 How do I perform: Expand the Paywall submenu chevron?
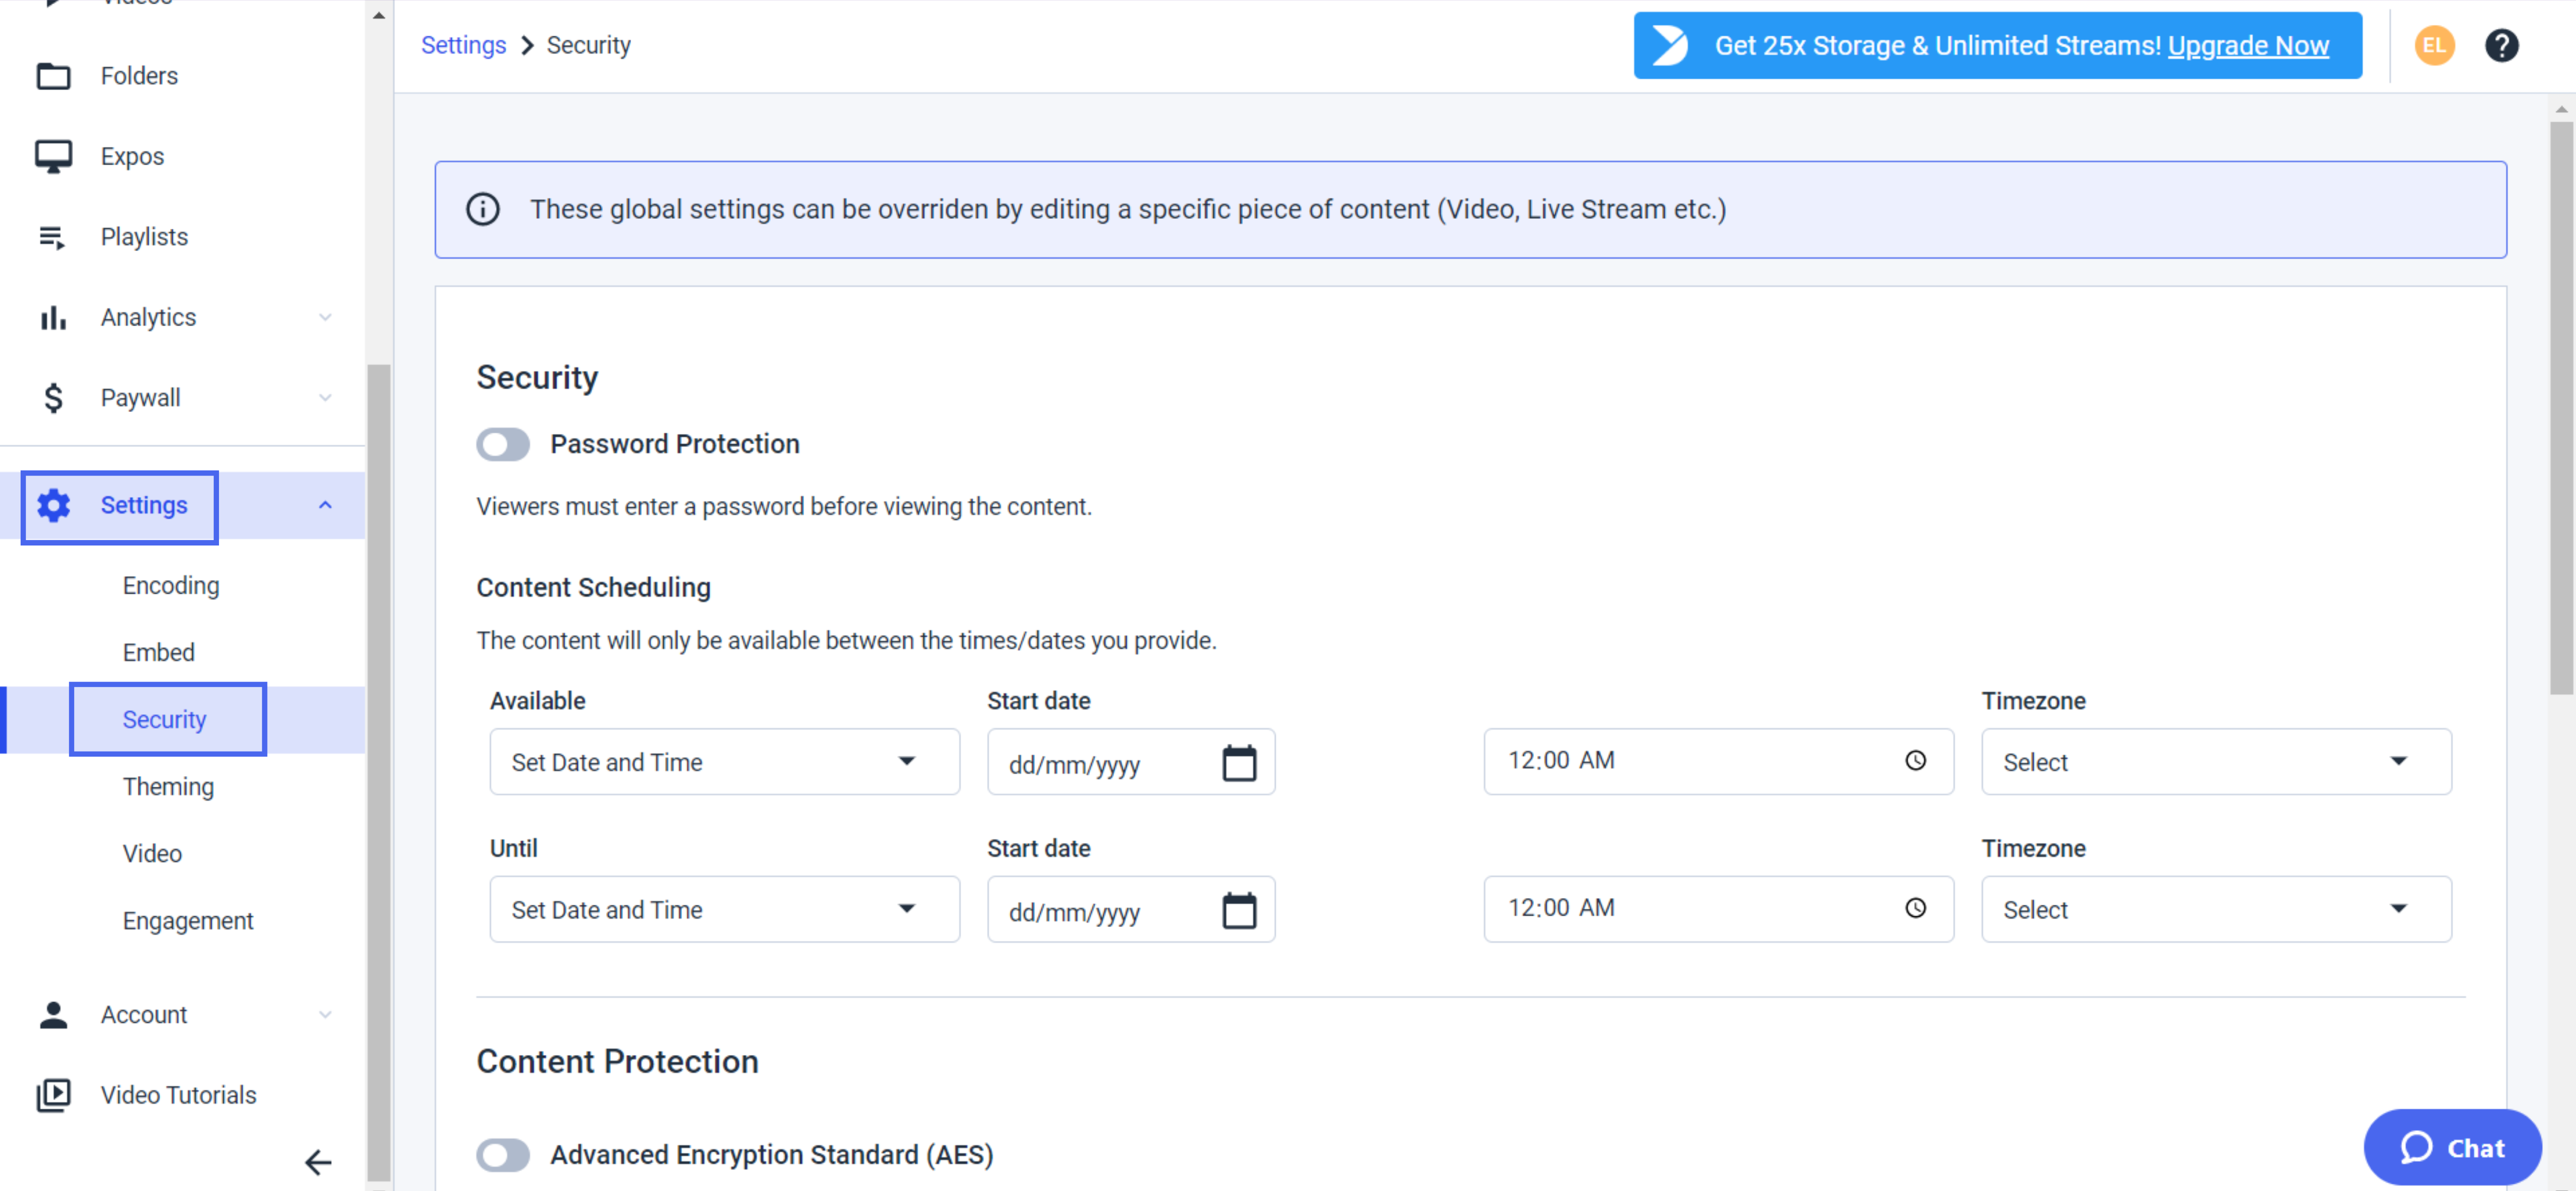point(325,398)
